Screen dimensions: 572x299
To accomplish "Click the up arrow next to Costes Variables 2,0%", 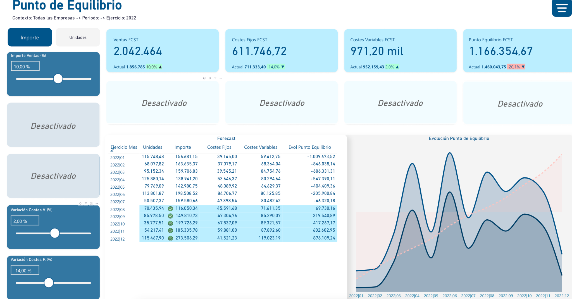I will 397,67.
